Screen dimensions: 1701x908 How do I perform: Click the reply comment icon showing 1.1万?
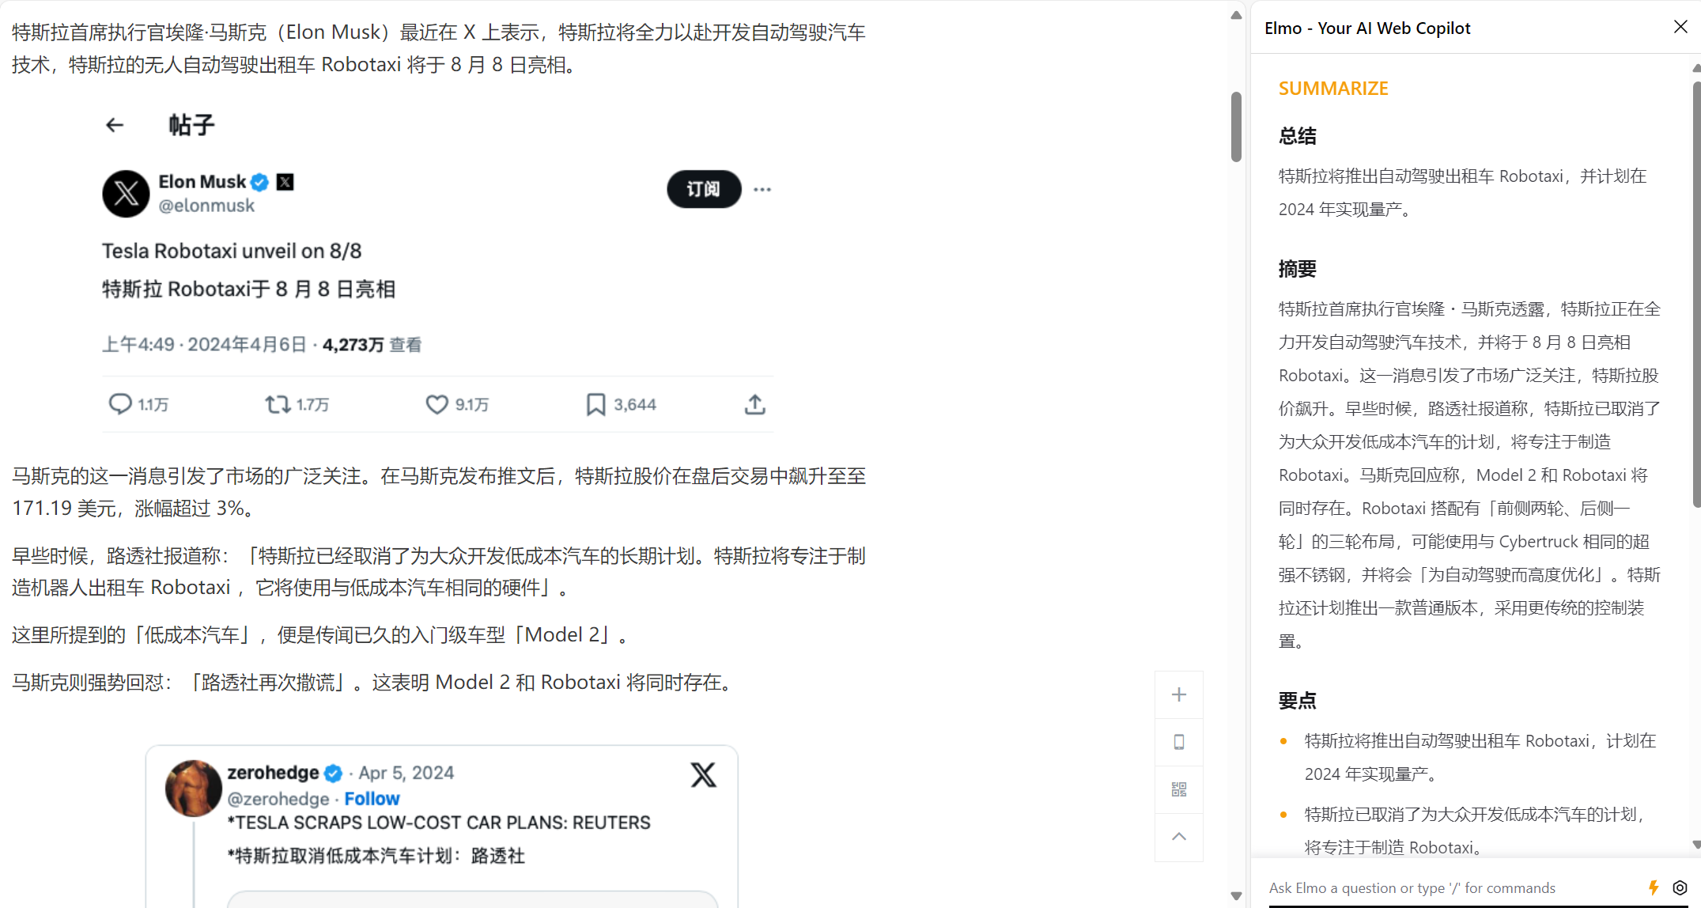click(x=120, y=404)
